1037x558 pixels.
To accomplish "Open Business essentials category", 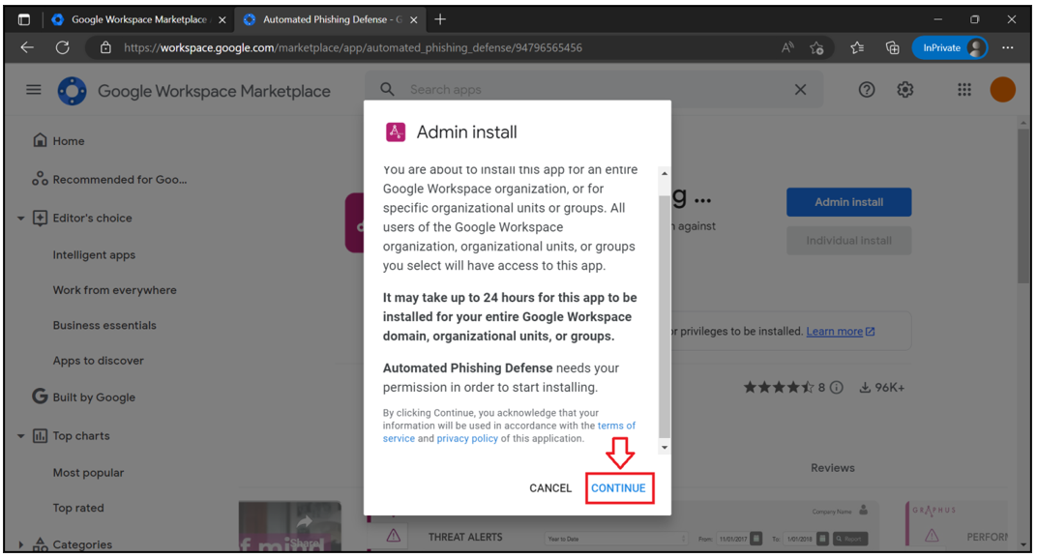I will pos(104,325).
